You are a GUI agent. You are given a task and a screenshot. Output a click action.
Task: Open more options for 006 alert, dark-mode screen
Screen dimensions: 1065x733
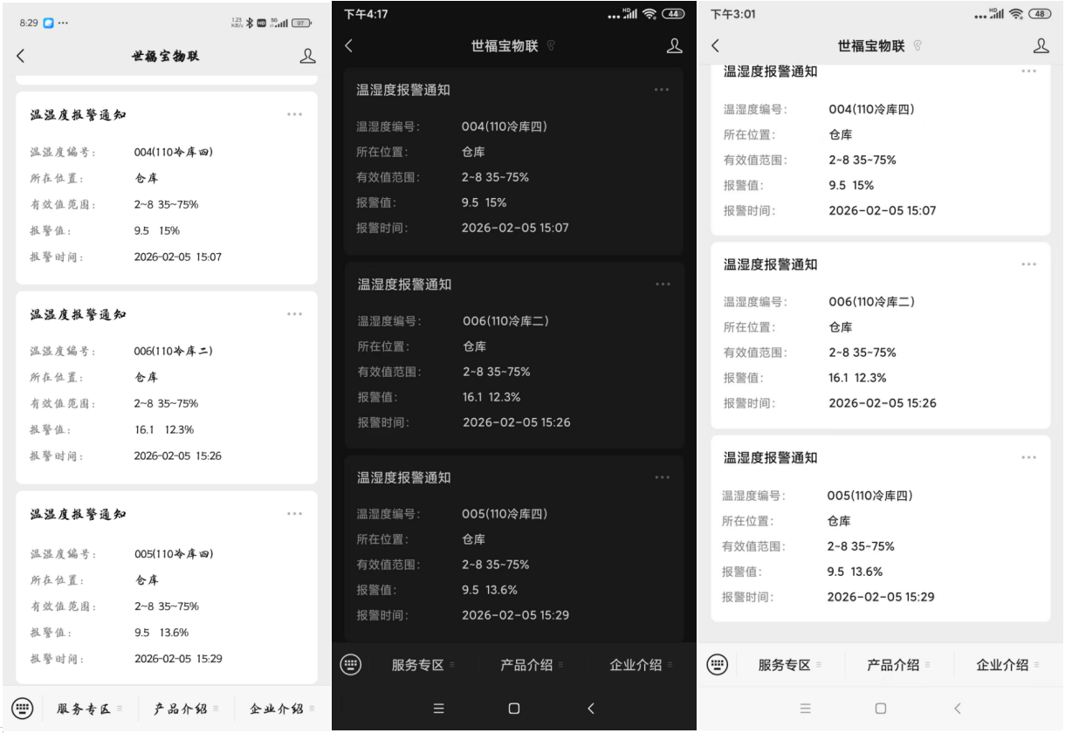663,284
